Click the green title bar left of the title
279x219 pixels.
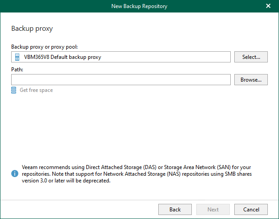pos(54,6)
